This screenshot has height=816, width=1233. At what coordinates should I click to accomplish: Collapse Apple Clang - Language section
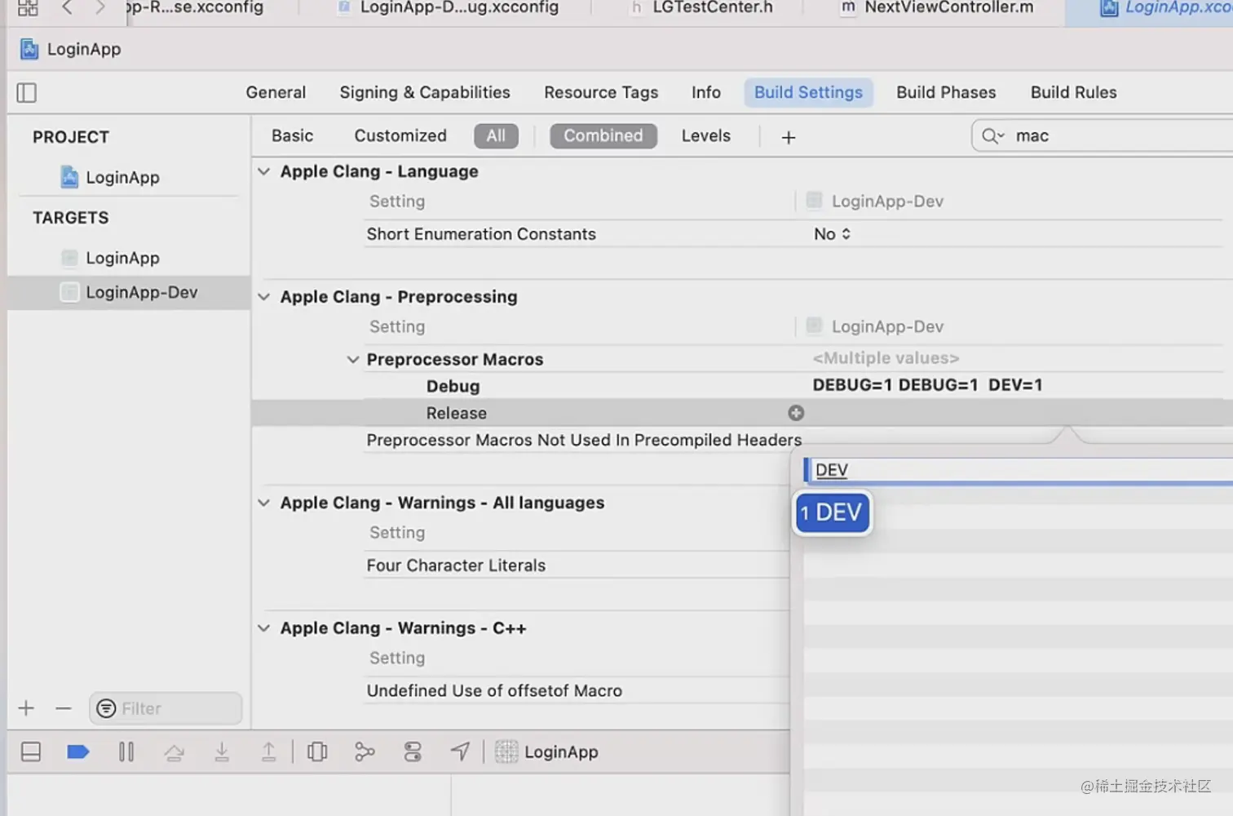[264, 171]
